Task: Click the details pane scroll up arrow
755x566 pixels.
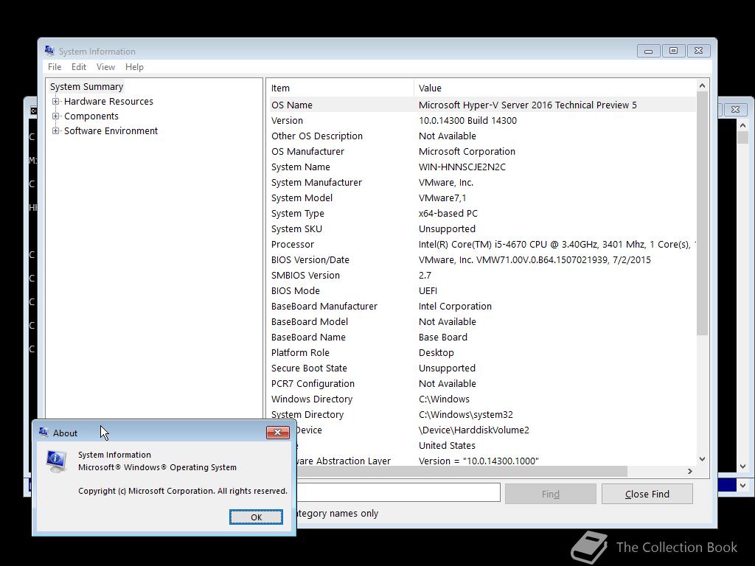Action: click(702, 85)
